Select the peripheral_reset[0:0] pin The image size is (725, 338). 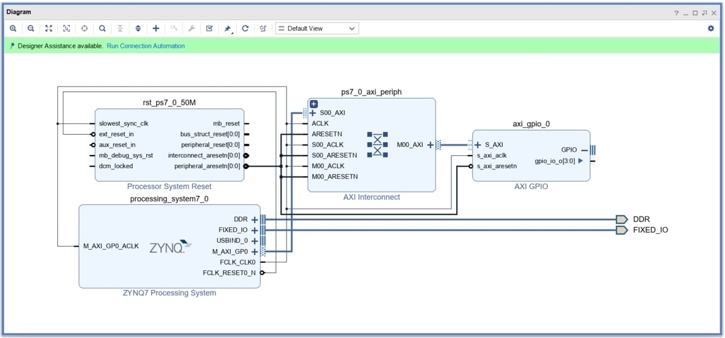[210, 145]
